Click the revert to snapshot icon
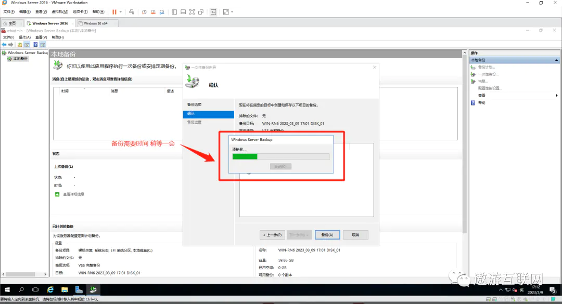The height and width of the screenshot is (304, 562). [x=153, y=12]
